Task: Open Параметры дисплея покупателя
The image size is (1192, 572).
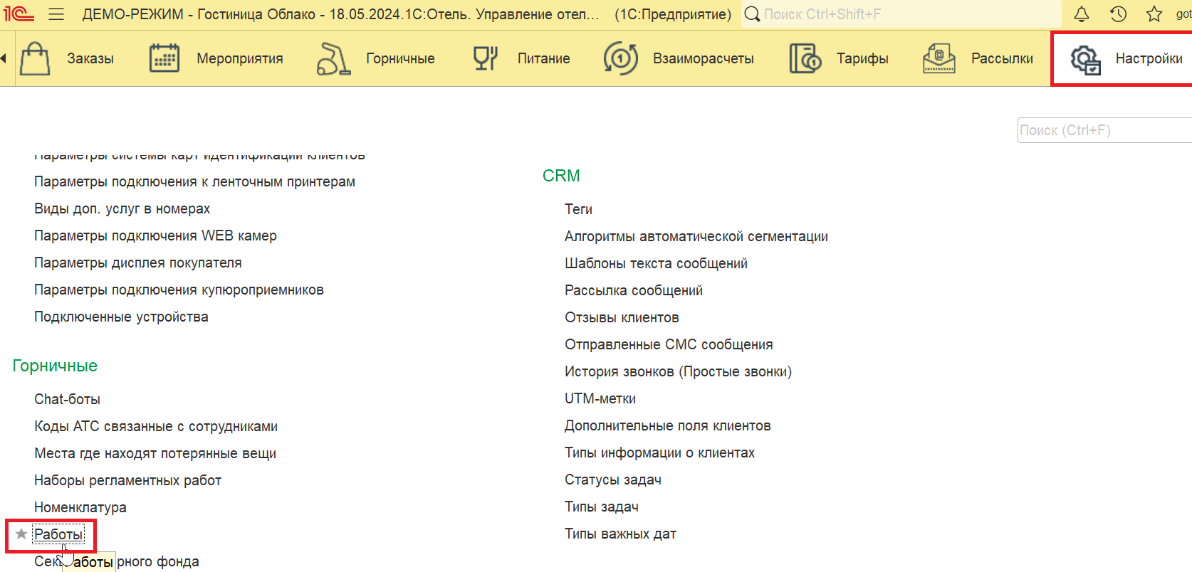Action: click(x=137, y=263)
